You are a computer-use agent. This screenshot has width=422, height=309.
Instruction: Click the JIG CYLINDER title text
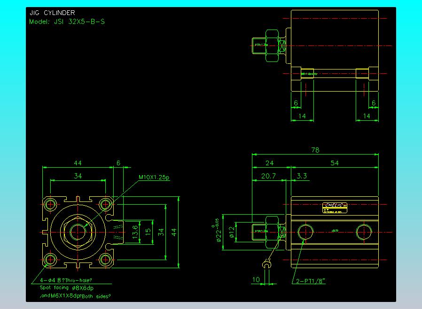click(52, 13)
